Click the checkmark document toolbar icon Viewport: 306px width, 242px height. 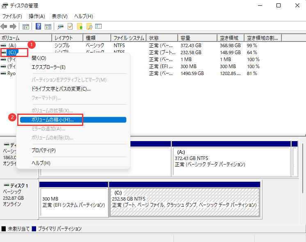pyautogui.click(x=70, y=27)
